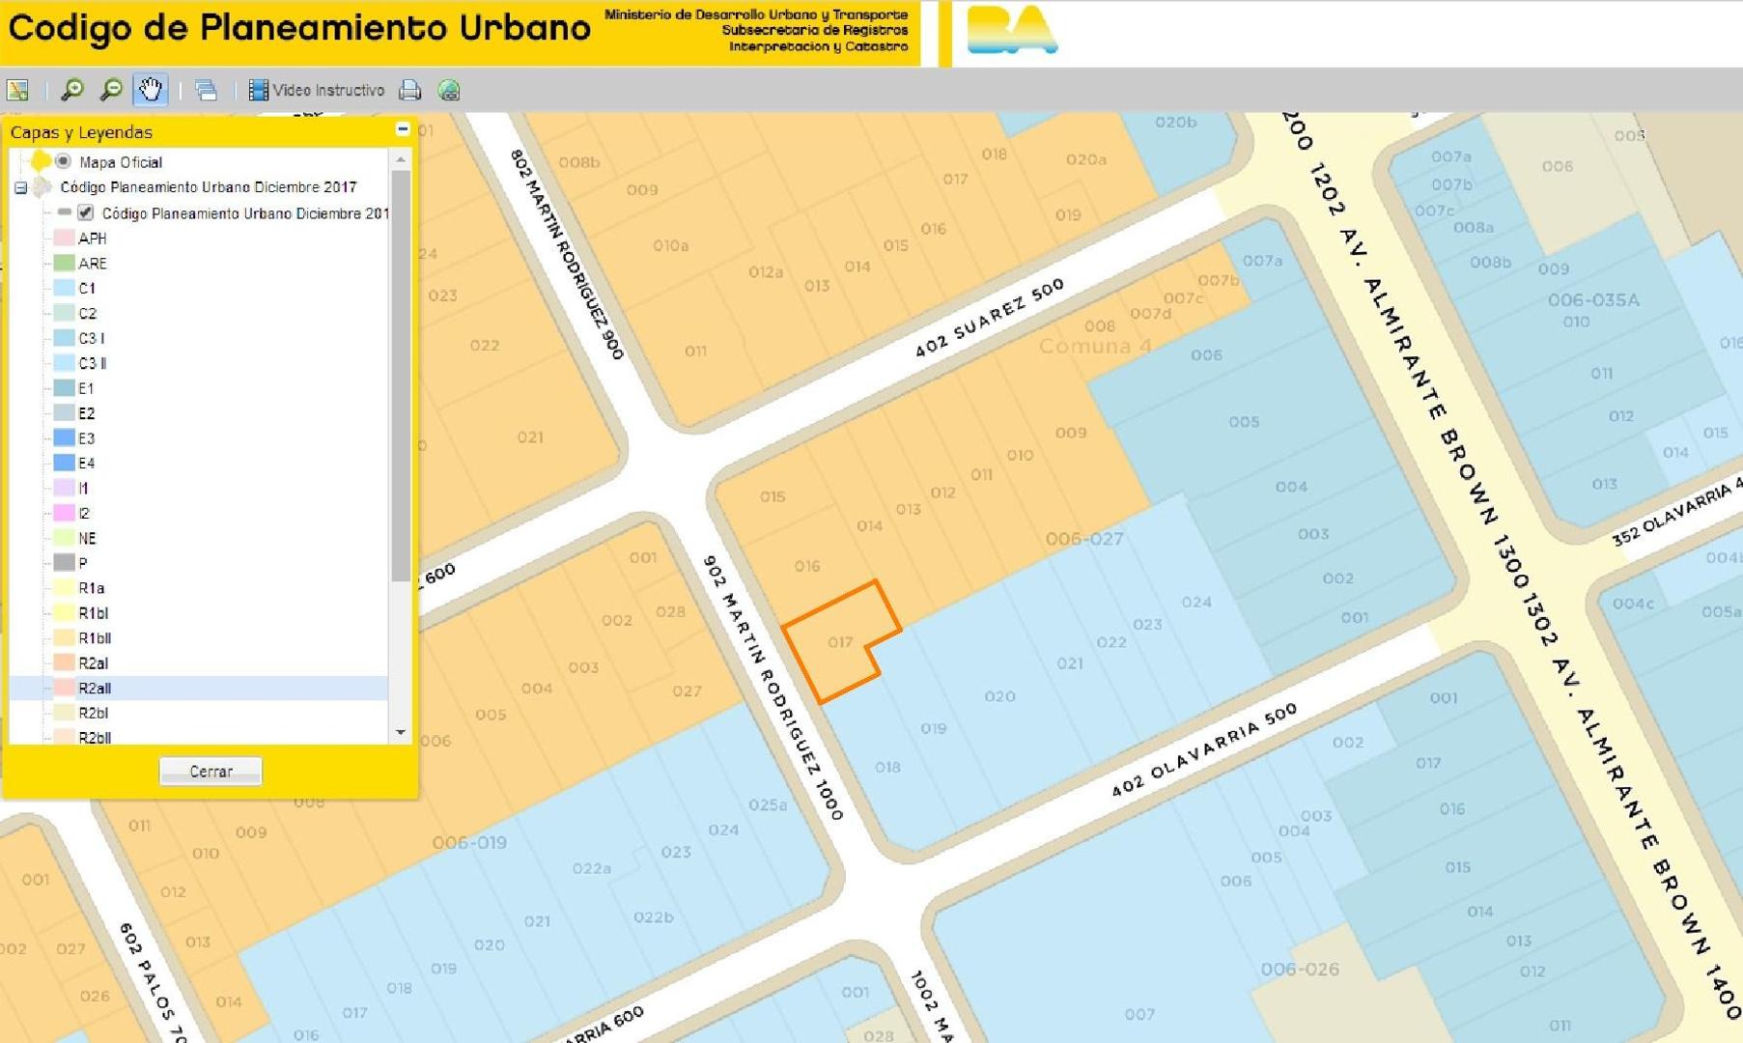Click parcel 016 above highlighted lot

807,566
